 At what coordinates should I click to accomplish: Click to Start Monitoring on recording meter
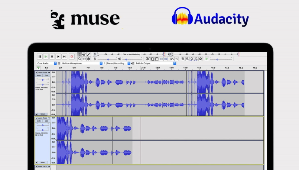[x=131, y=54]
